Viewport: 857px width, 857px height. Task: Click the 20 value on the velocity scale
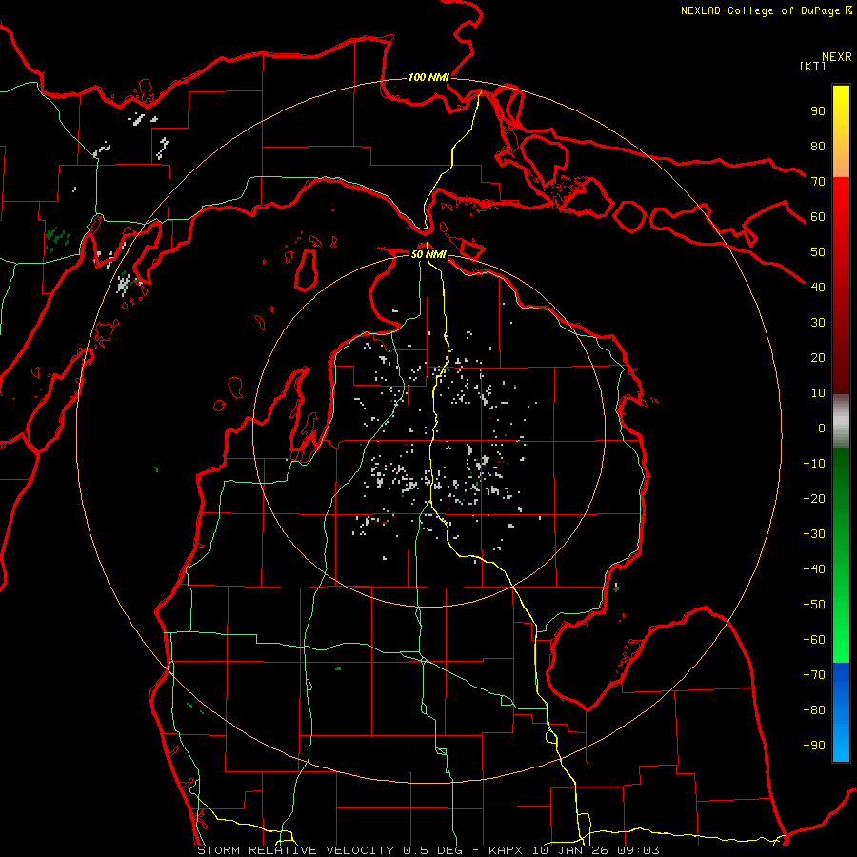[x=818, y=357]
